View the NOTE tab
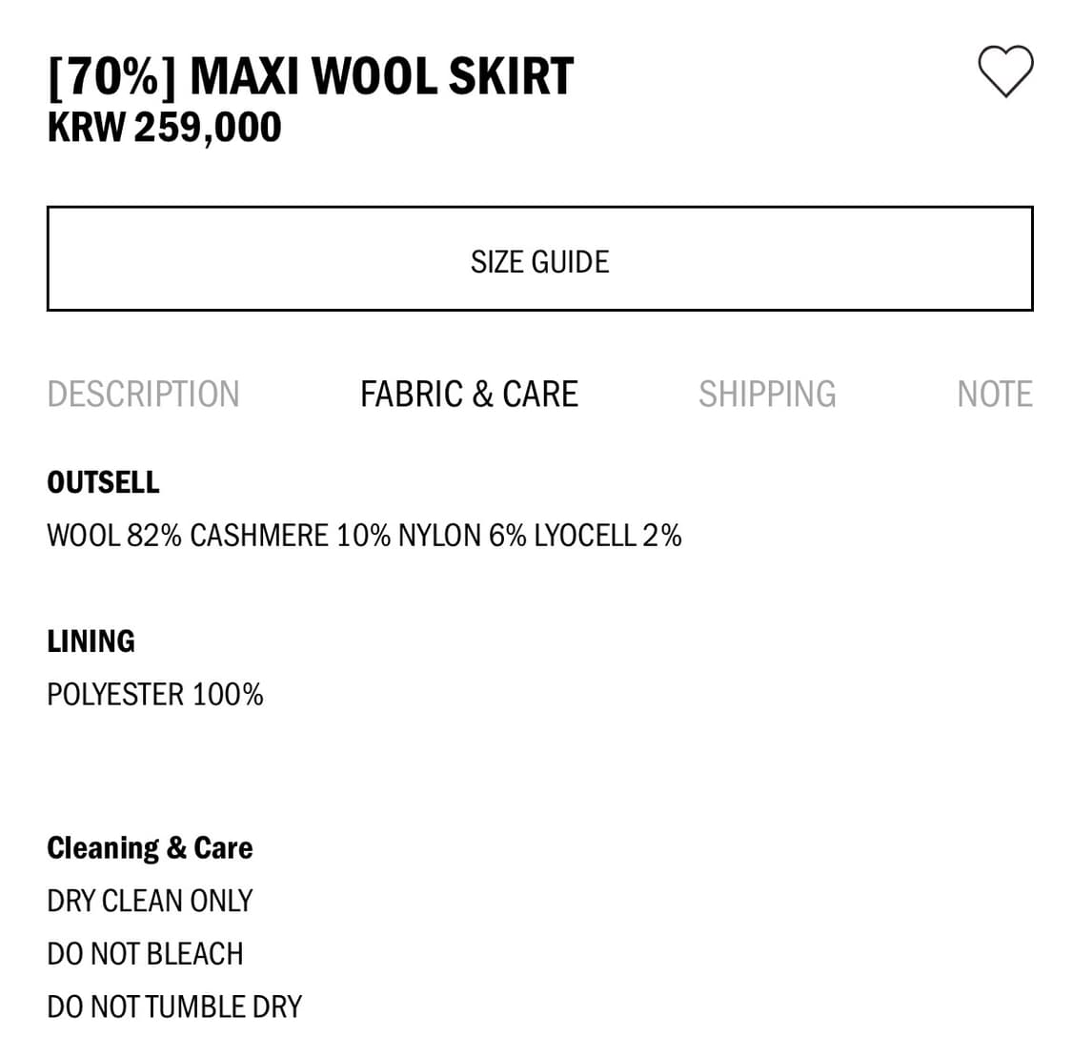The width and height of the screenshot is (1072, 1037). (x=994, y=394)
